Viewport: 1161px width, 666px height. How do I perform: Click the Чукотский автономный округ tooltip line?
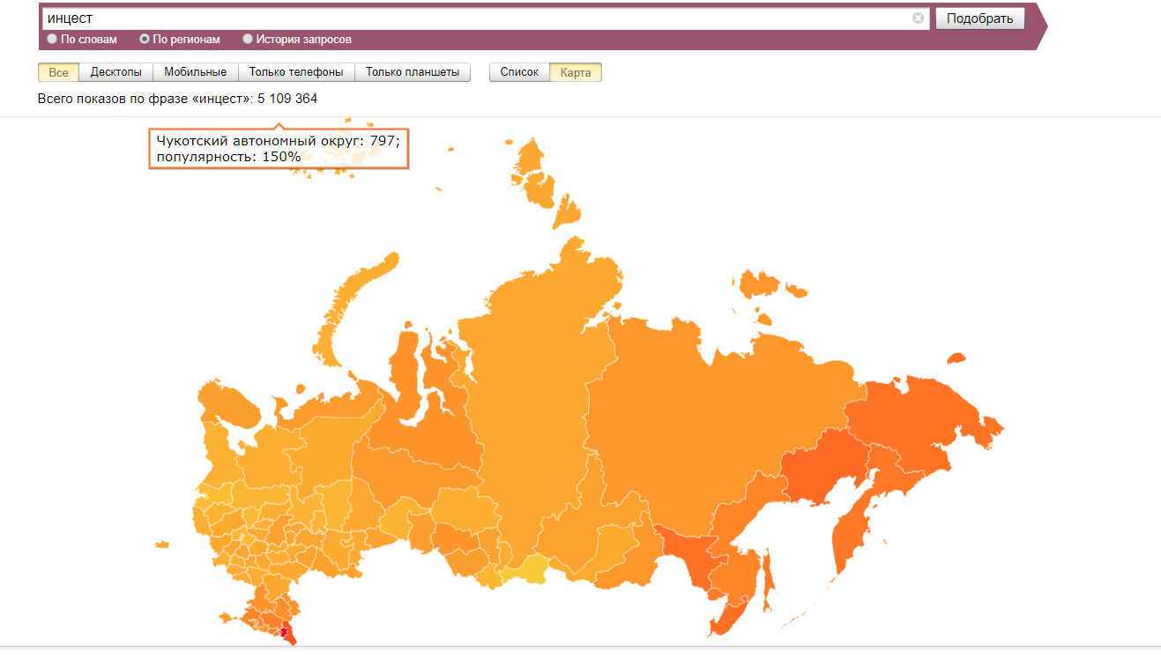coord(278,140)
